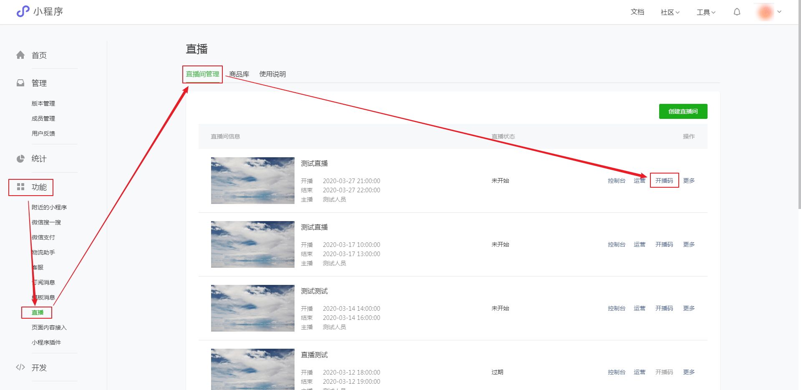This screenshot has height=390, width=801.
Task: Click 直播状态 column header
Action: [503, 136]
